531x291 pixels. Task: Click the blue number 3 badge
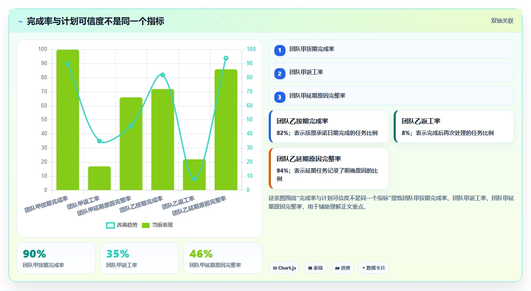tap(279, 97)
